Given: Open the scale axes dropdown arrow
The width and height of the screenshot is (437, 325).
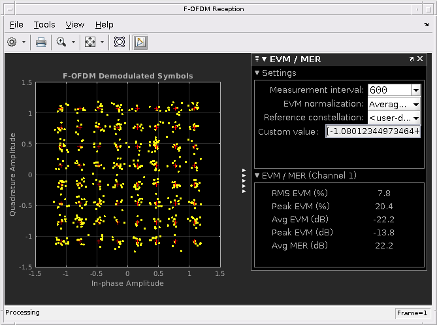Looking at the screenshot, I should coord(102,42).
